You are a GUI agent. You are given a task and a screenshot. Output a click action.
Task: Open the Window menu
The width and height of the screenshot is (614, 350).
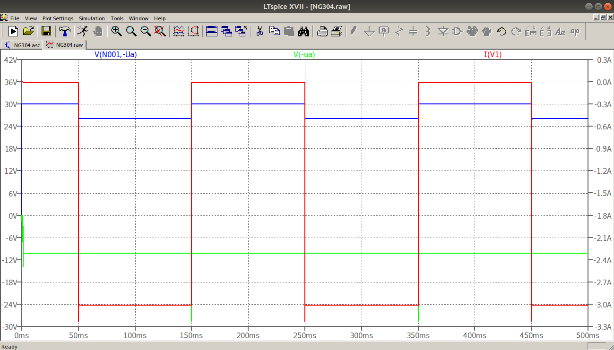coord(138,18)
